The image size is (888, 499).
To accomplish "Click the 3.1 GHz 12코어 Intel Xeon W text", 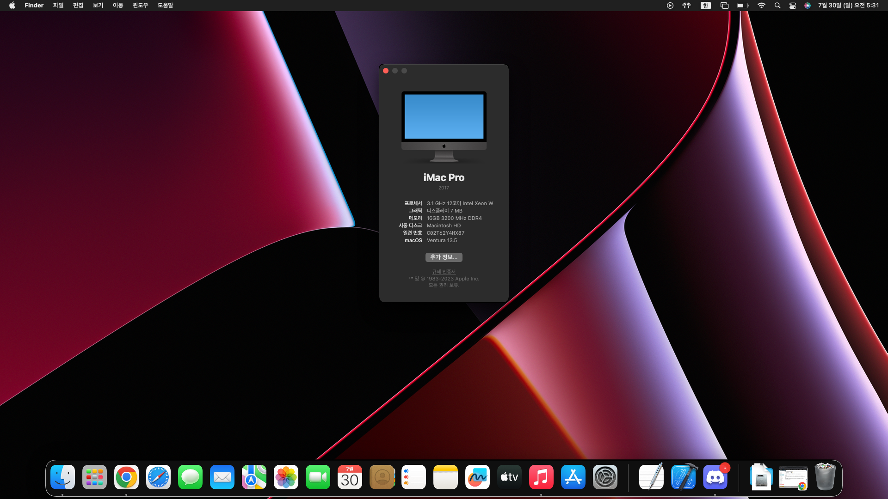I will click(x=460, y=203).
